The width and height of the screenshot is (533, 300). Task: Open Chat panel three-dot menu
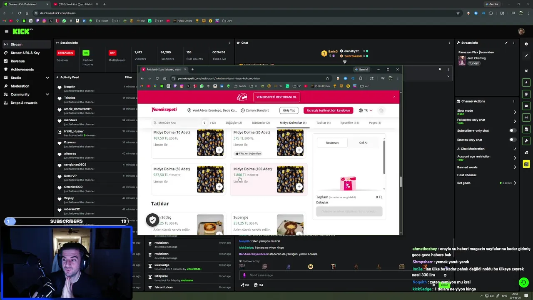pyautogui.click(x=449, y=42)
